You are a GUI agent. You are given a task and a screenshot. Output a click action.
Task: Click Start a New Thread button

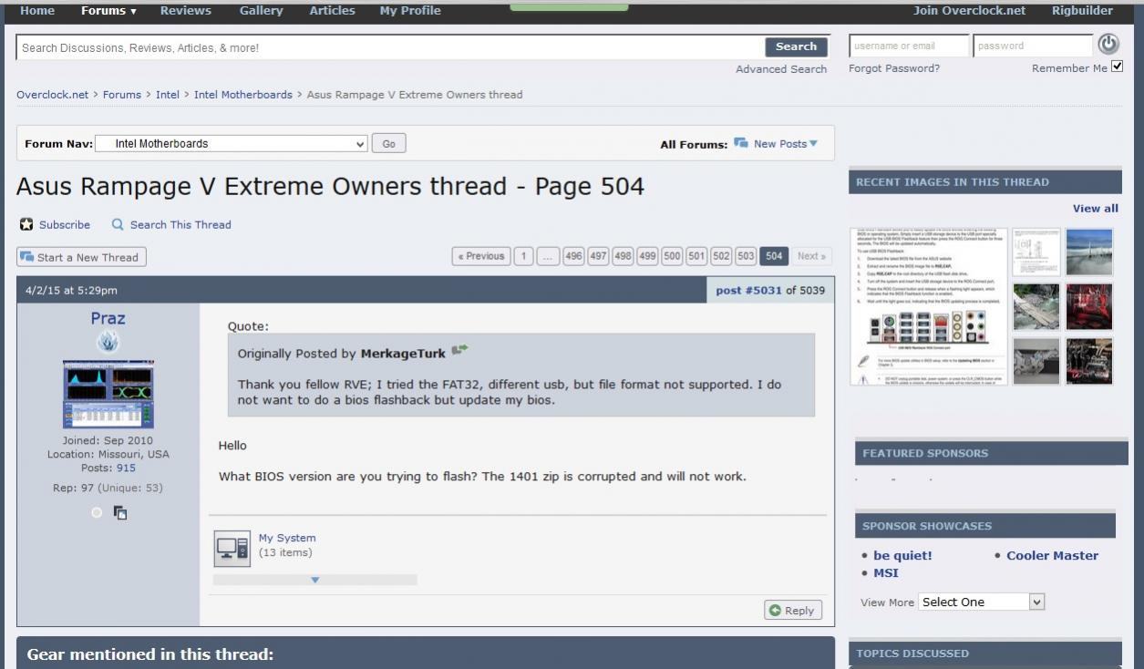(81, 257)
